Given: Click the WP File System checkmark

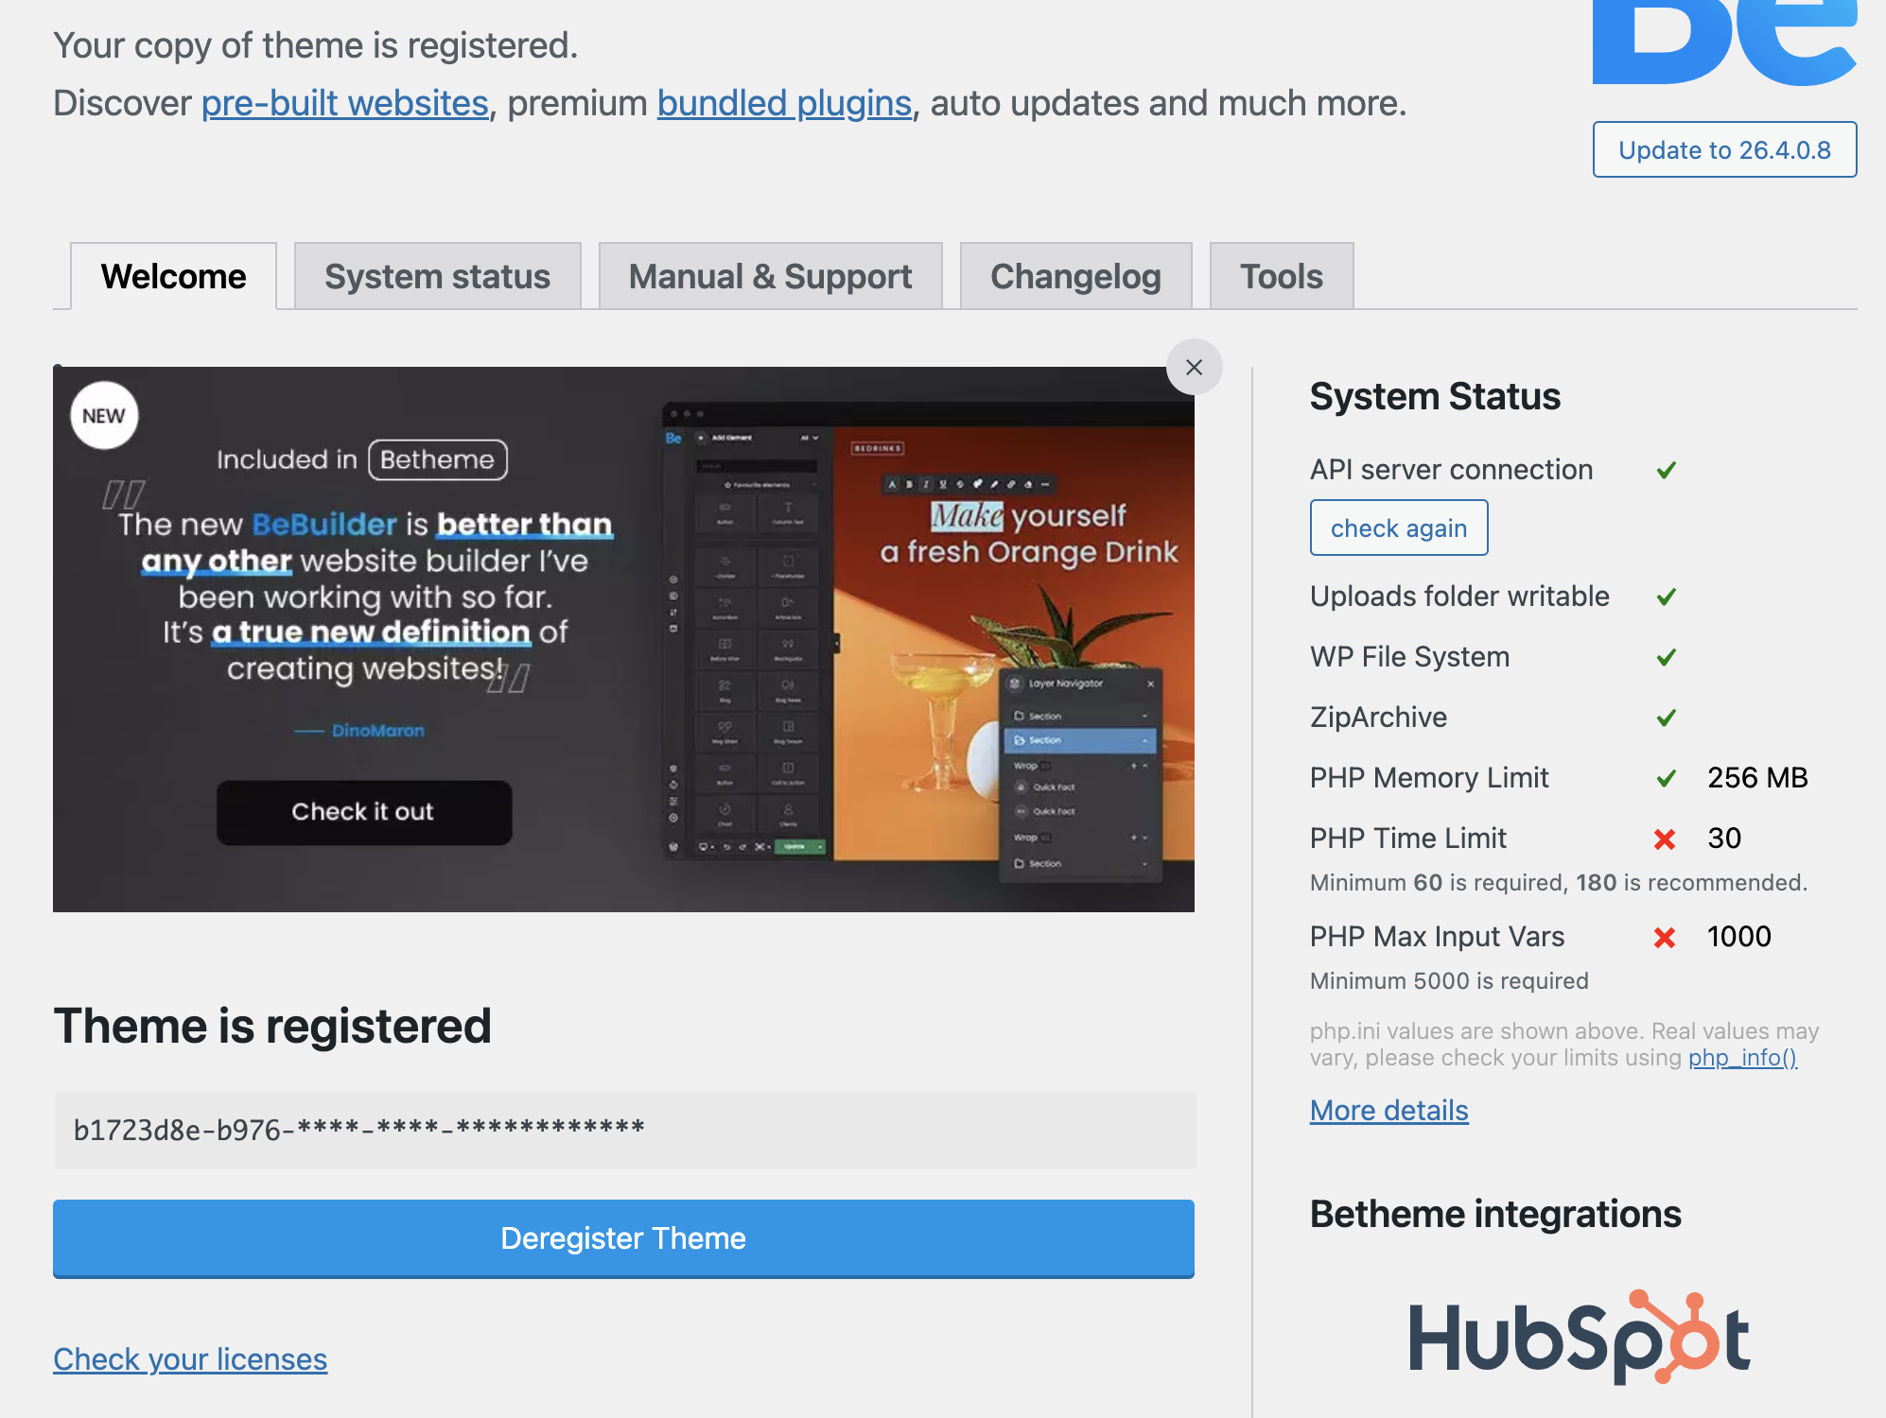Looking at the screenshot, I should tap(1667, 657).
